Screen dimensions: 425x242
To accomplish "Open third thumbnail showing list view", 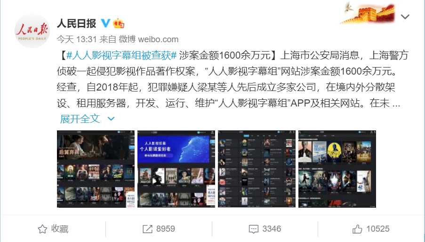I will point(257,169).
